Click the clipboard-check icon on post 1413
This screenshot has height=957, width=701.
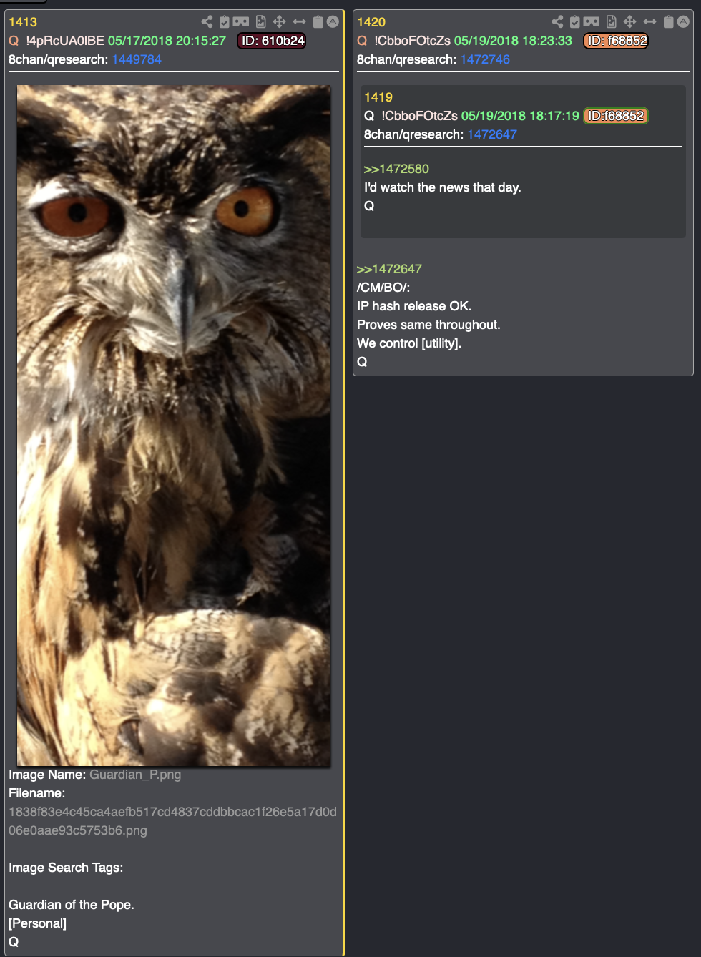[224, 21]
